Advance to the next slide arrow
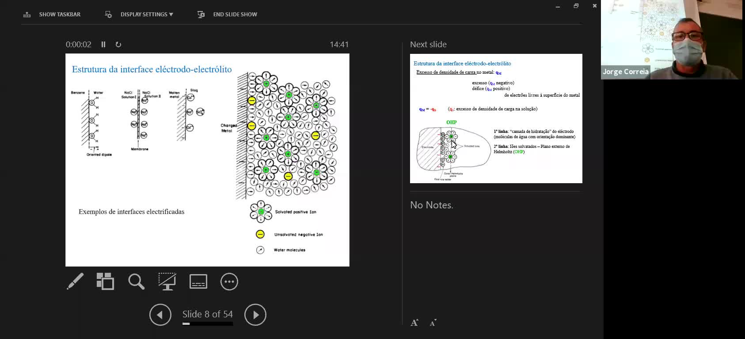Image resolution: width=745 pixels, height=339 pixels. 255,315
